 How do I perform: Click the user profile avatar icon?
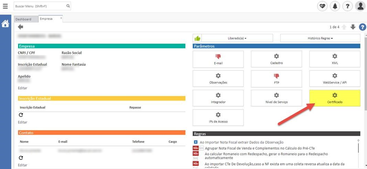(x=360, y=7)
